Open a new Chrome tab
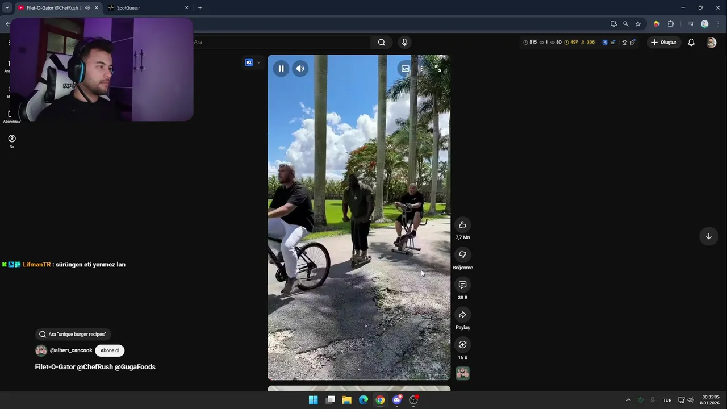This screenshot has width=727, height=409. click(200, 8)
